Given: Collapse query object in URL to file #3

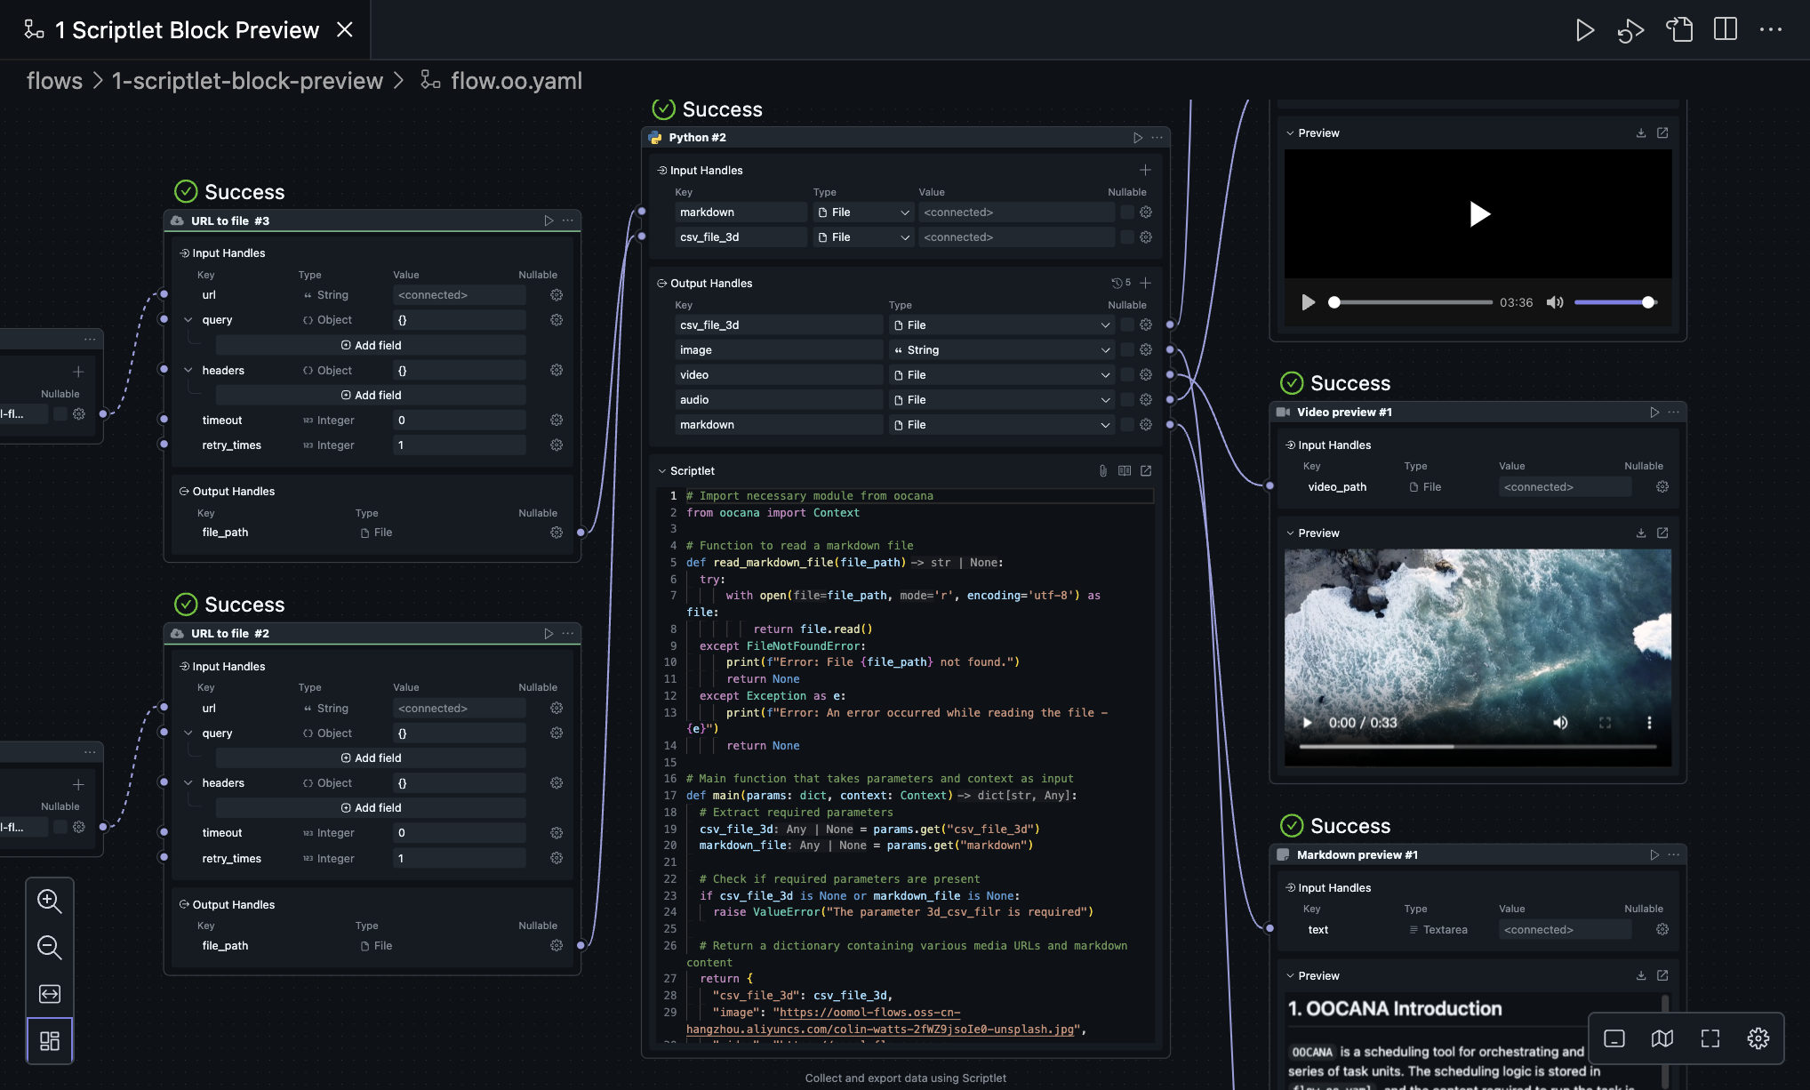Looking at the screenshot, I should [188, 320].
